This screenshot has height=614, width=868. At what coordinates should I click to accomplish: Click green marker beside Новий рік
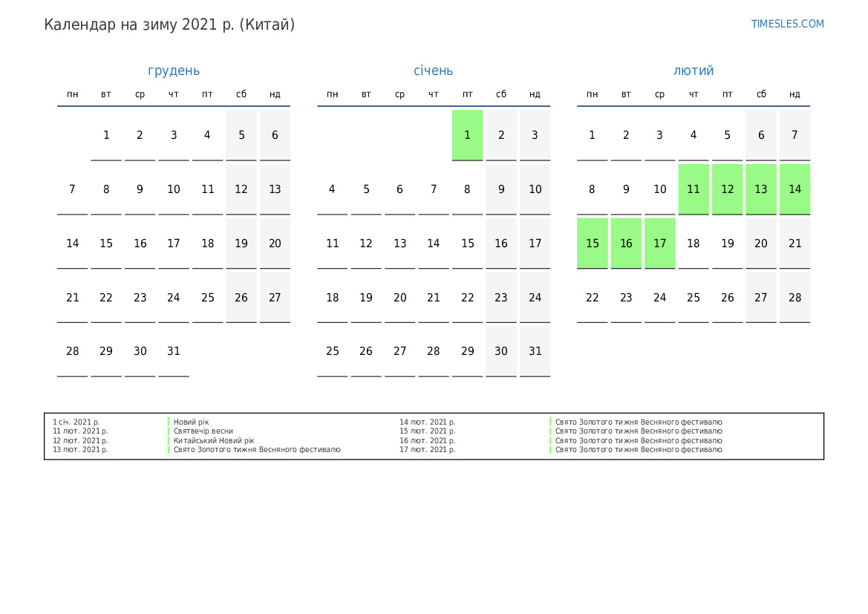pos(169,422)
